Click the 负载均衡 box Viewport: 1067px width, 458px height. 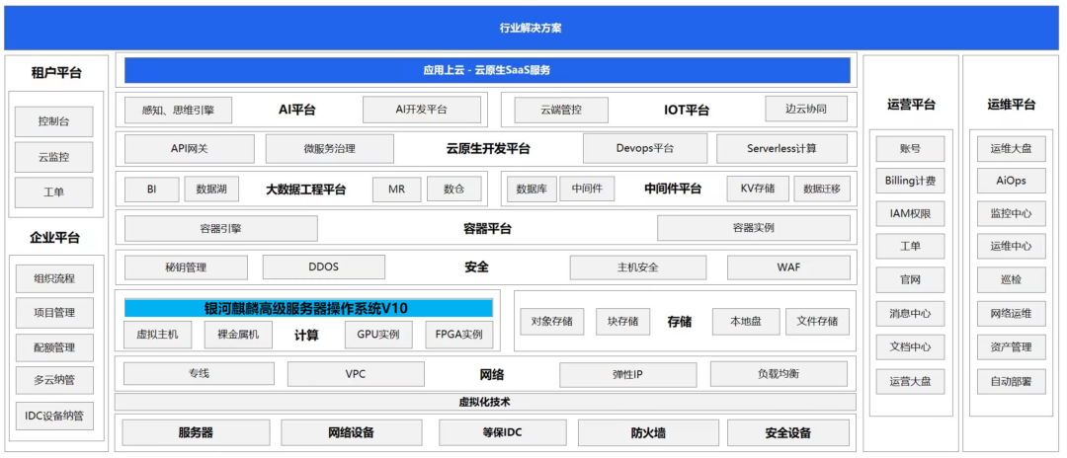pos(779,374)
